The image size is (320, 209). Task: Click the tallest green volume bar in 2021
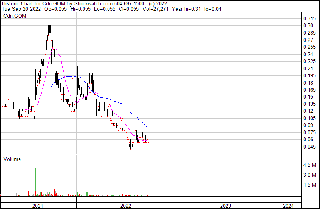35,181
